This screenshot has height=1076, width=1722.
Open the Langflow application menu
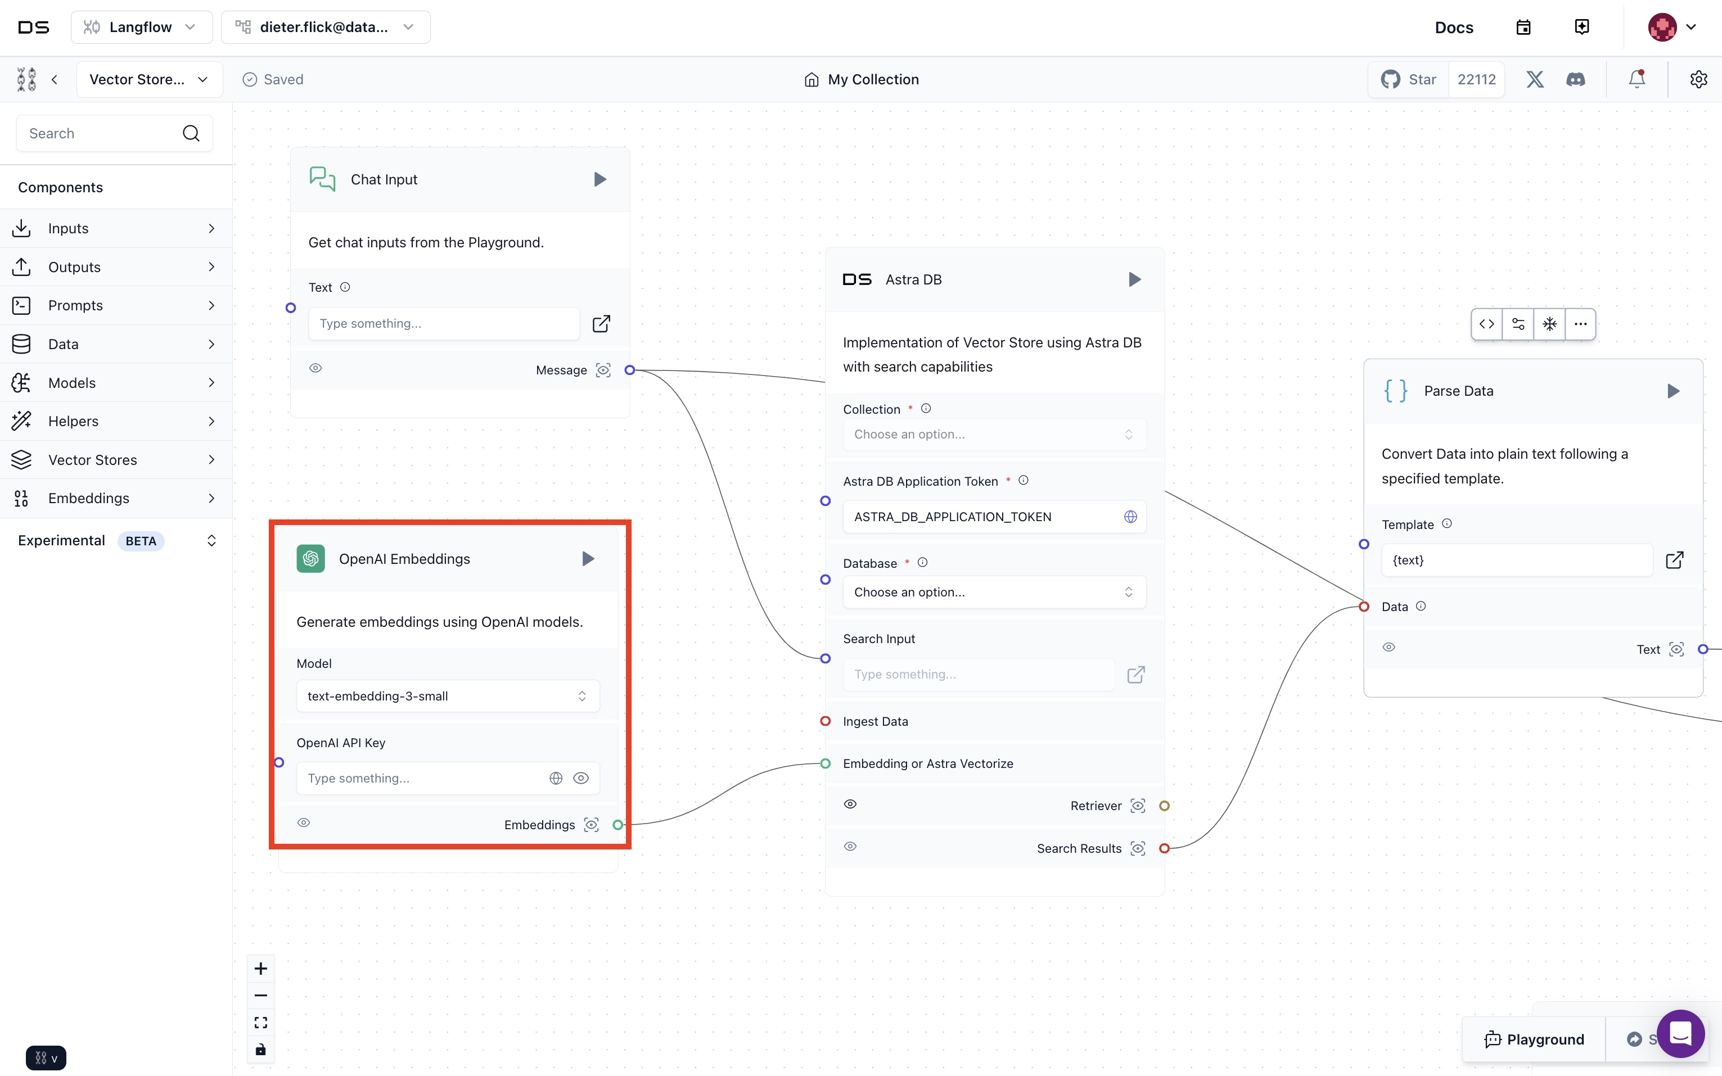point(140,26)
